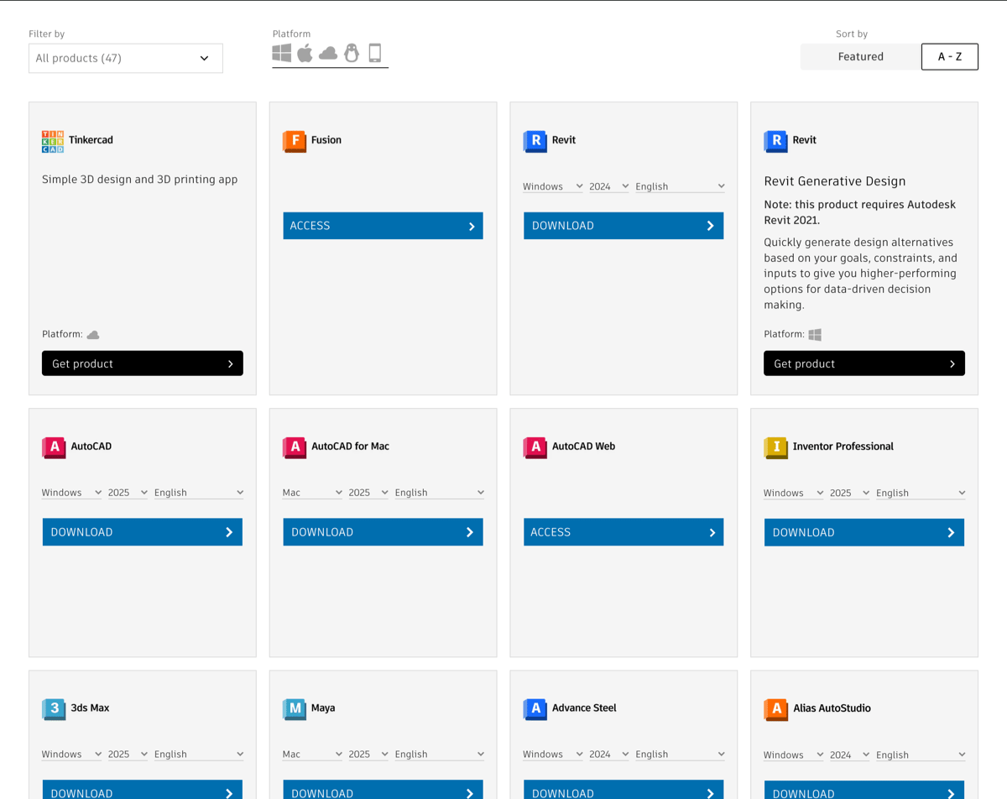This screenshot has width=1007, height=799.
Task: Filter platform by Linux penguin icon
Action: (x=352, y=53)
